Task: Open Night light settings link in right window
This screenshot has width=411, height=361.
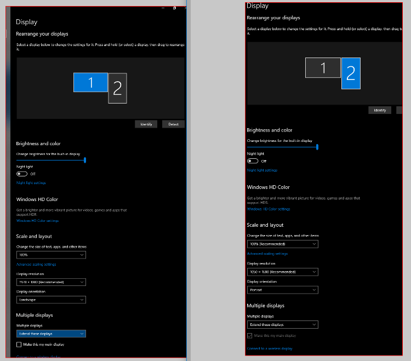Action: (262, 170)
